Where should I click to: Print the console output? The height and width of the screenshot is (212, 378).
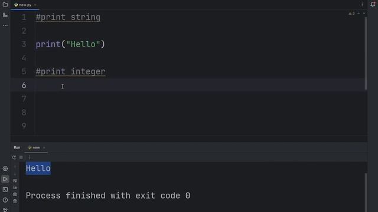point(15,194)
